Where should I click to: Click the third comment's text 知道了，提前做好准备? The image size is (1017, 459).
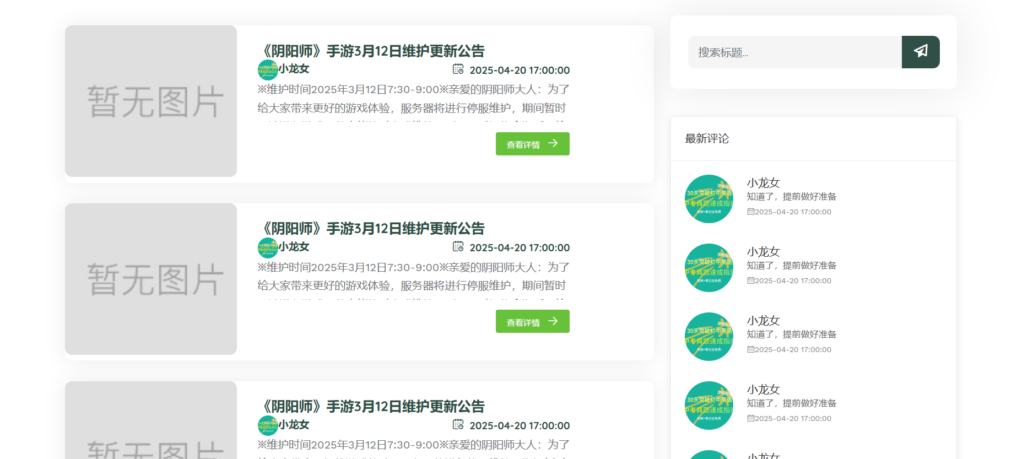click(x=792, y=334)
